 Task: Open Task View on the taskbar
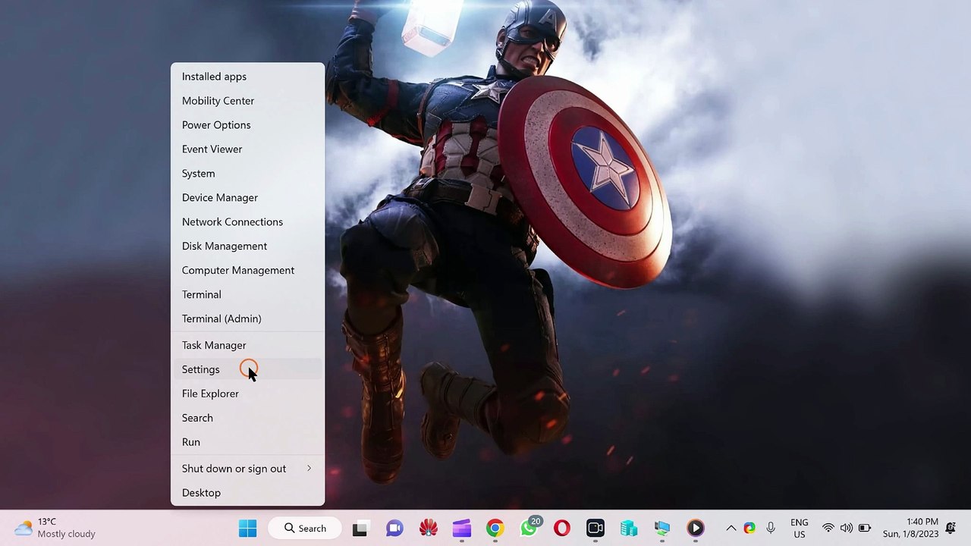tap(360, 528)
